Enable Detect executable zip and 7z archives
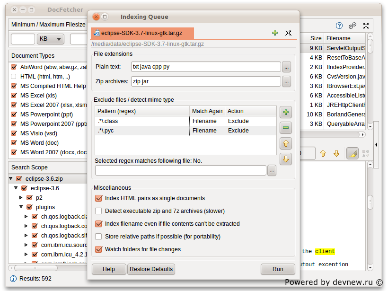 (98, 211)
